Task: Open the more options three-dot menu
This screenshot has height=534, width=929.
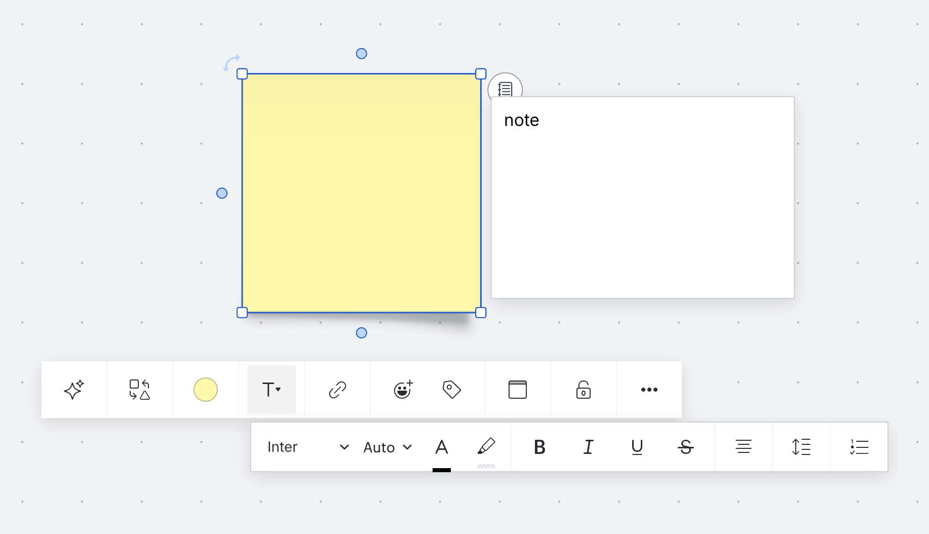Action: click(649, 390)
